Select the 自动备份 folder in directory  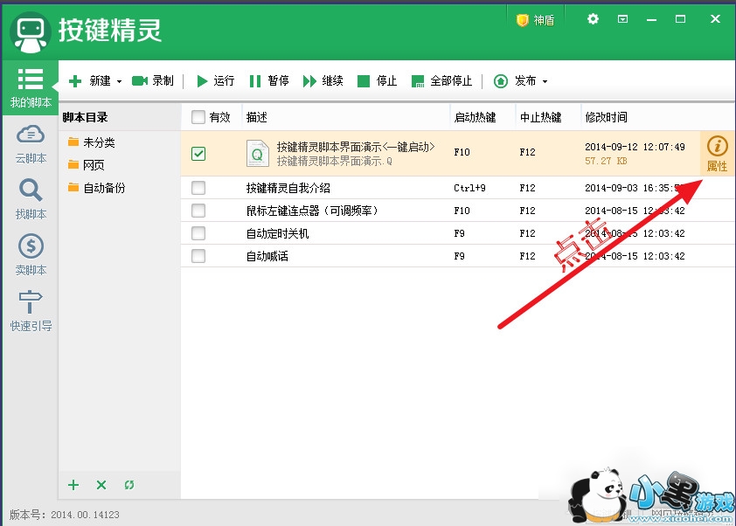point(103,188)
